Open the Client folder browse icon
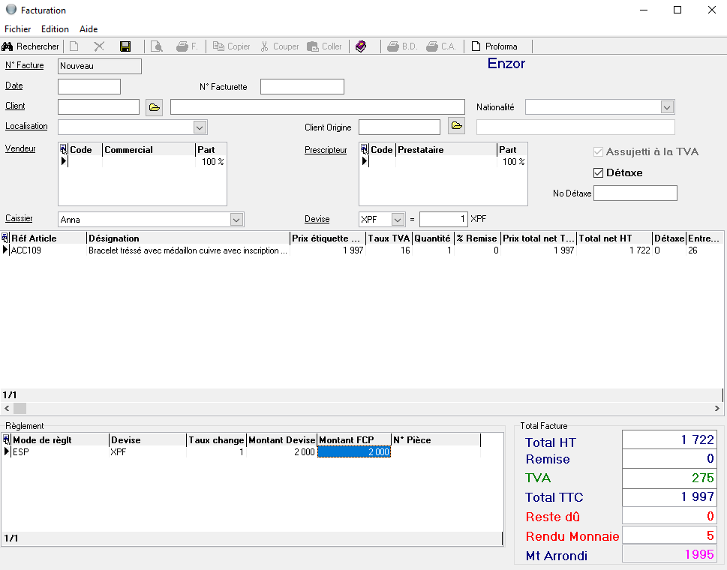 point(154,107)
